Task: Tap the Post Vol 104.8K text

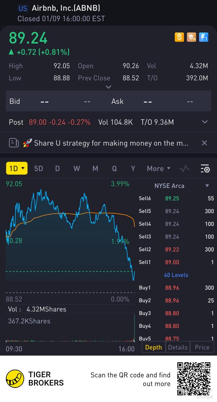Action: pos(115,122)
